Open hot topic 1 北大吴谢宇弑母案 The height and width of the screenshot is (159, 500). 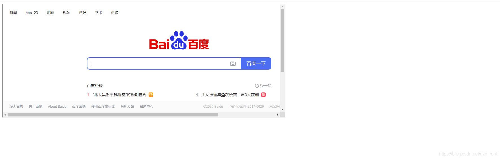coord(120,95)
